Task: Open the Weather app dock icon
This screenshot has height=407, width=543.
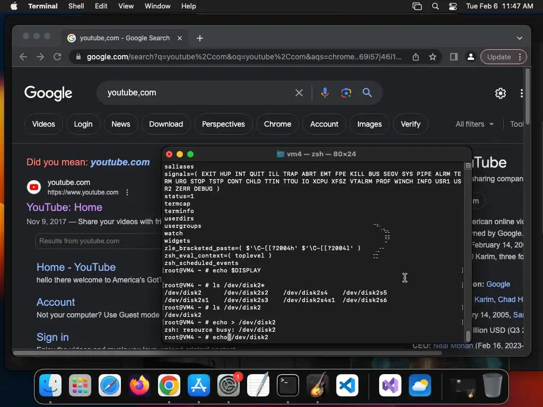Action: coord(420,385)
